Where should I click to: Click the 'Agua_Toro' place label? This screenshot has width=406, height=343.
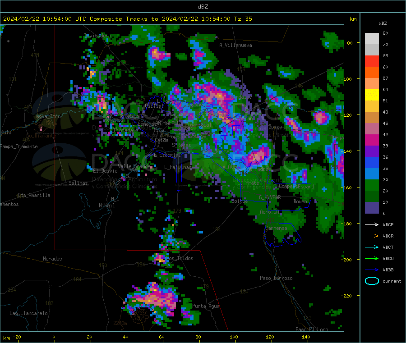[x=48, y=116]
